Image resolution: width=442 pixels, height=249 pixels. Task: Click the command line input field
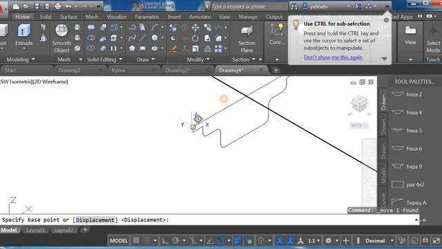click(209, 220)
